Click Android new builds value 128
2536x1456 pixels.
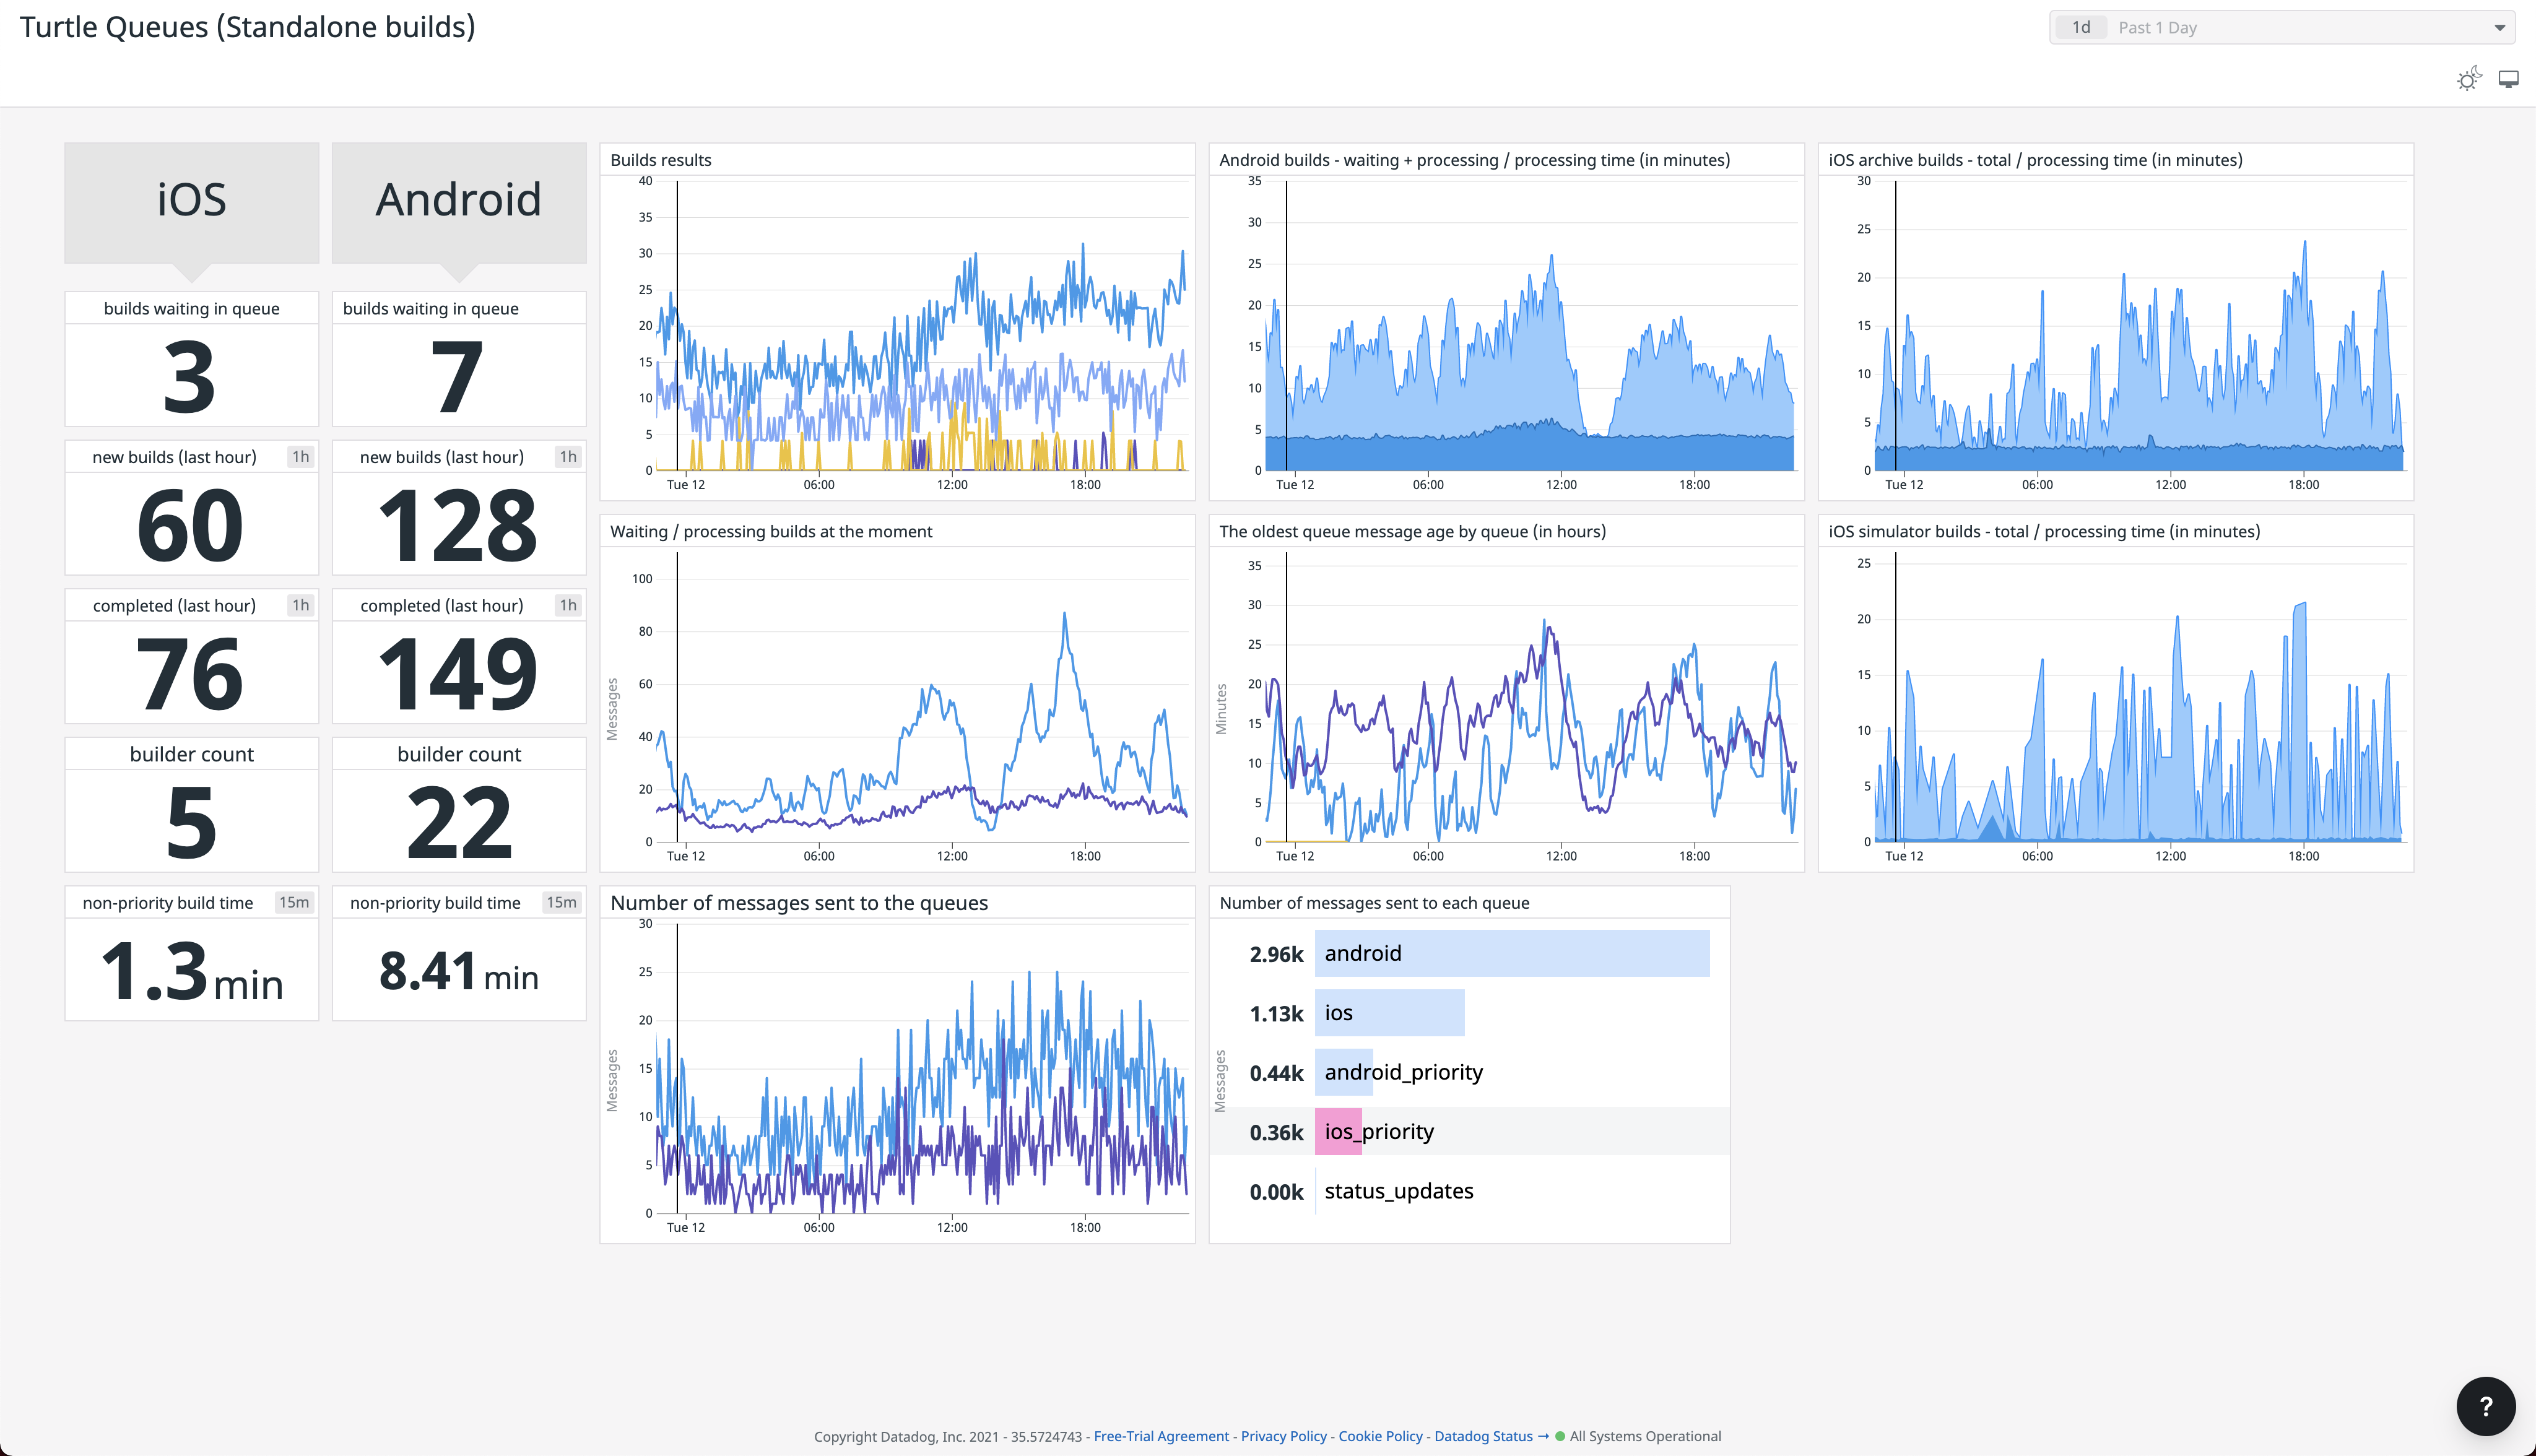[458, 526]
